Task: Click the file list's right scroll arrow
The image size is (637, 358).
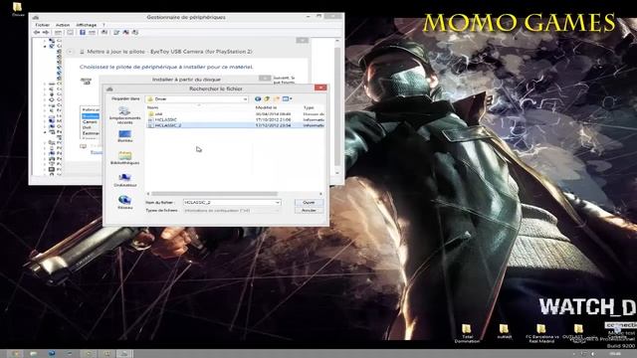Action: click(320, 194)
